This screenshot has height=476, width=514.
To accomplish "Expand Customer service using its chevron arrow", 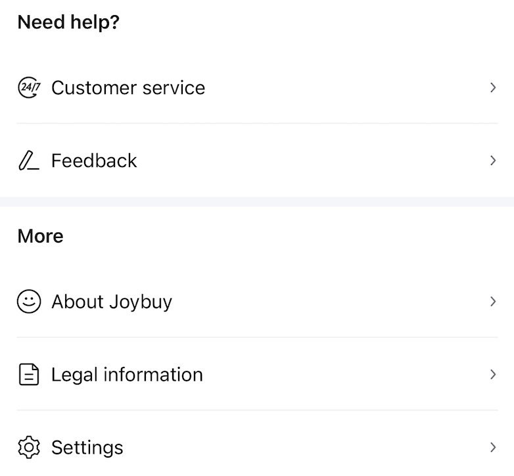I will tap(493, 87).
